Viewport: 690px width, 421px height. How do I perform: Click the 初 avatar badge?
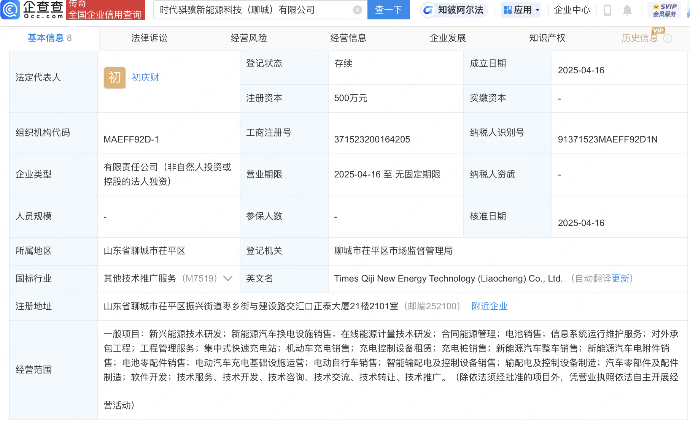tap(114, 78)
